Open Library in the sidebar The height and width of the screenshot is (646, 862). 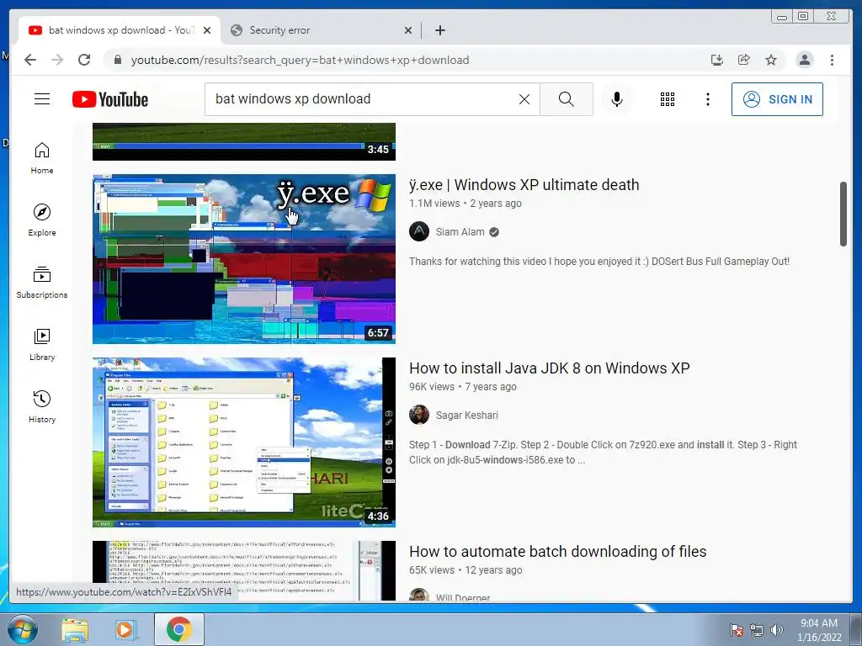[x=42, y=344]
